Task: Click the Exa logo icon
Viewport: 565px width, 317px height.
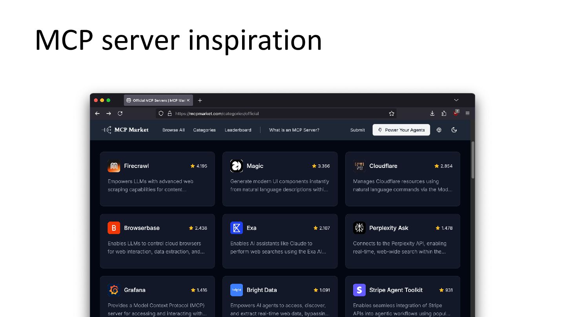Action: [237, 228]
